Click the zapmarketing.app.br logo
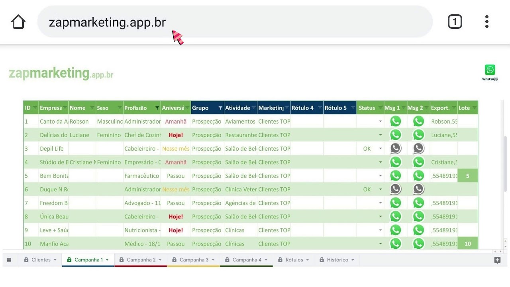Screen dimensions: 510x287 (61, 74)
